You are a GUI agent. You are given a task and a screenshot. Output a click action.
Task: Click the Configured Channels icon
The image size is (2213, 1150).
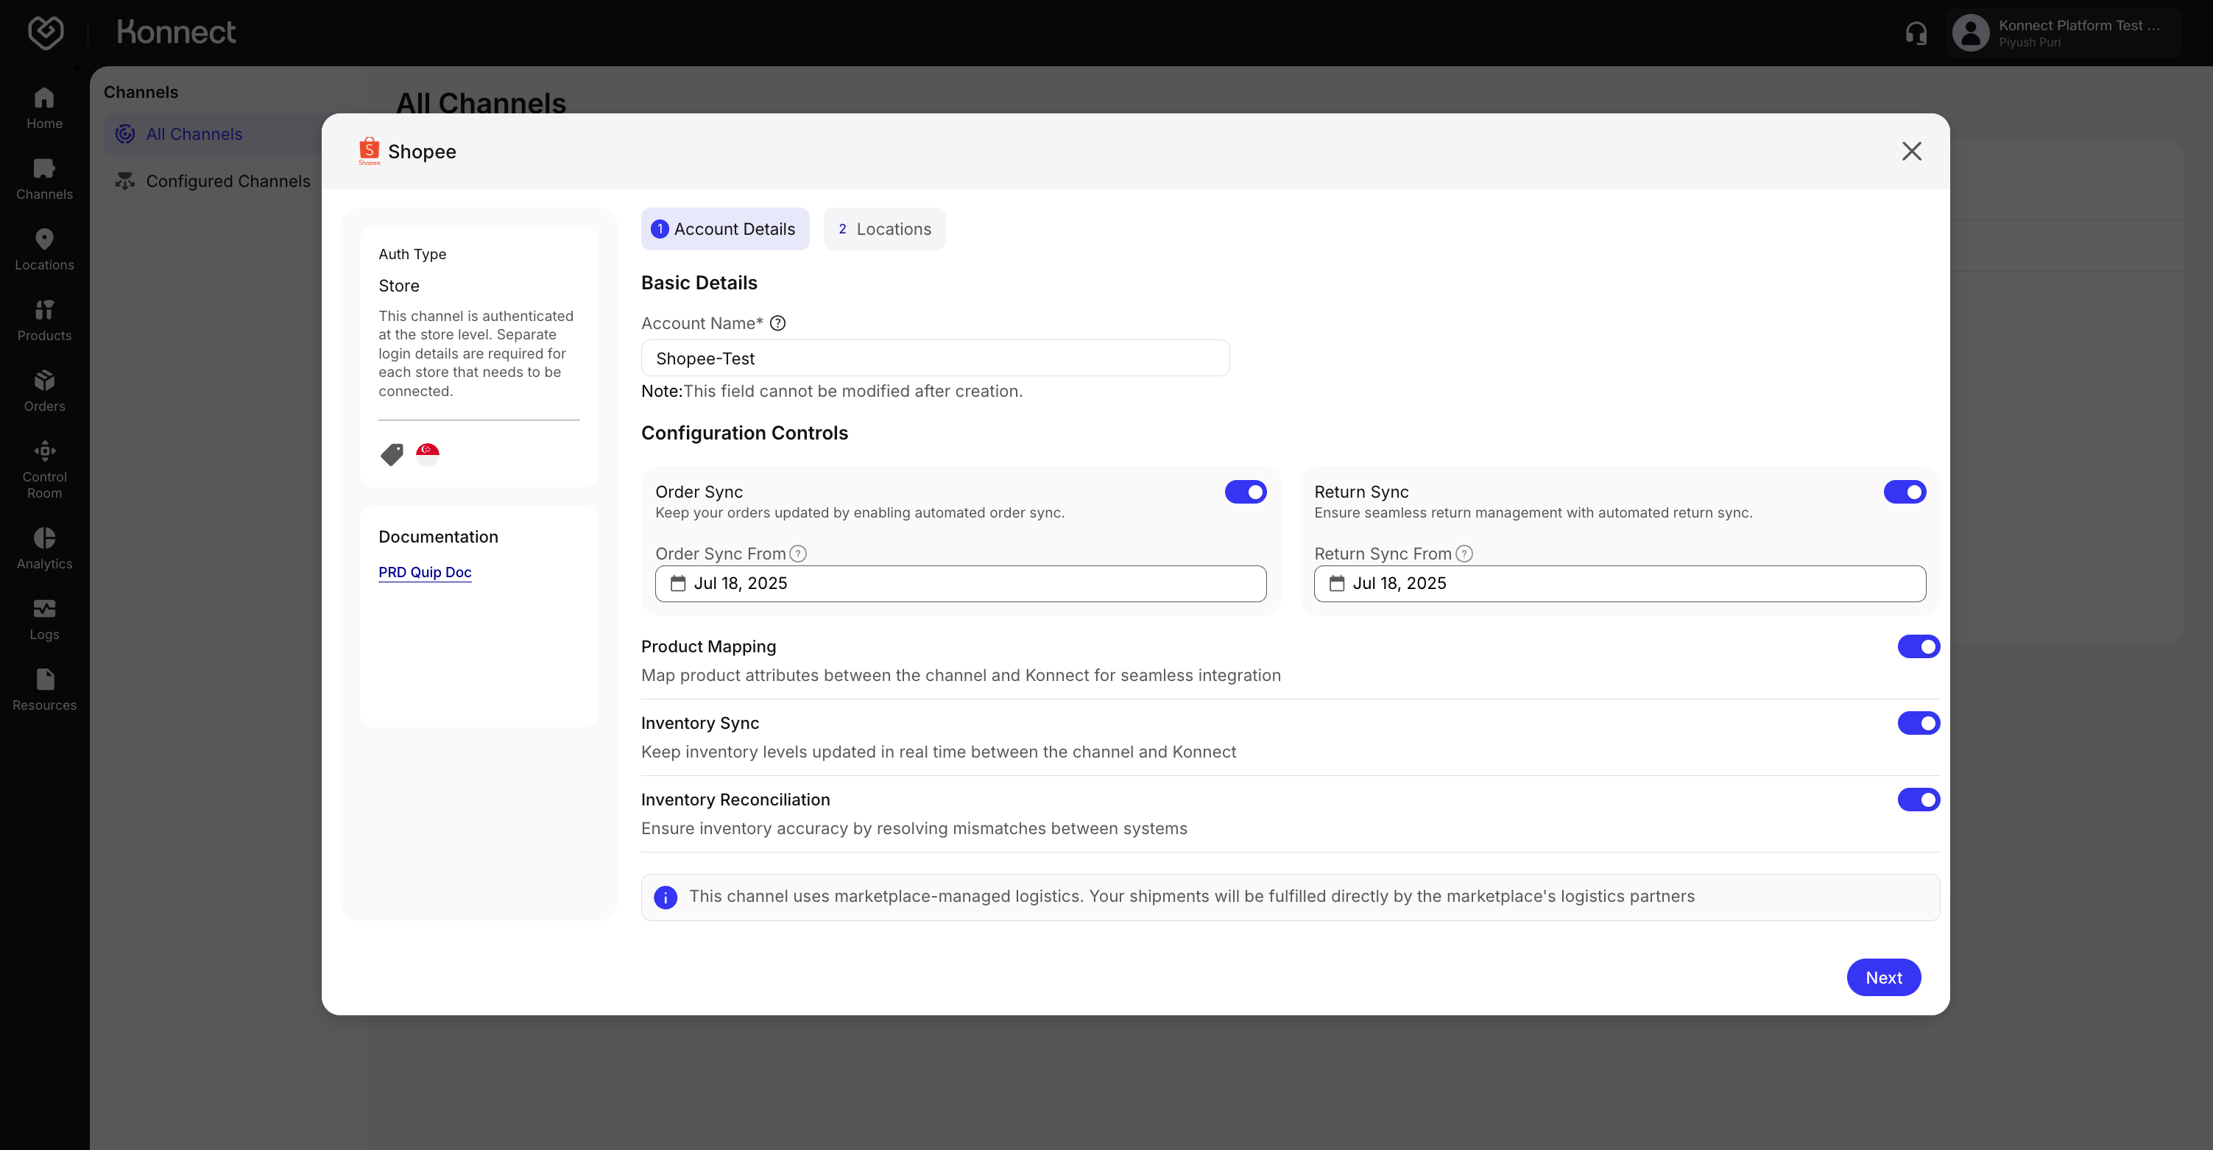tap(125, 181)
